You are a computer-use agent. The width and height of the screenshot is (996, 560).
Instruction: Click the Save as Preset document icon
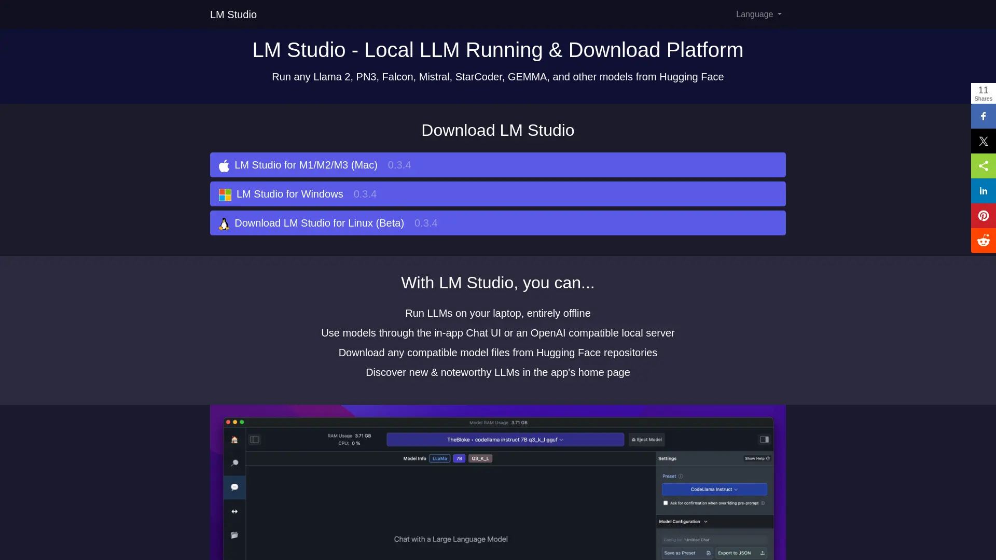click(x=709, y=553)
